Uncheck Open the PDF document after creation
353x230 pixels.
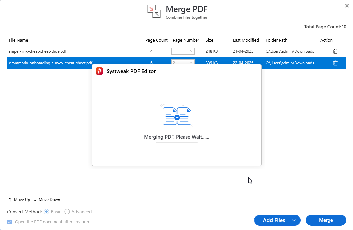9,222
